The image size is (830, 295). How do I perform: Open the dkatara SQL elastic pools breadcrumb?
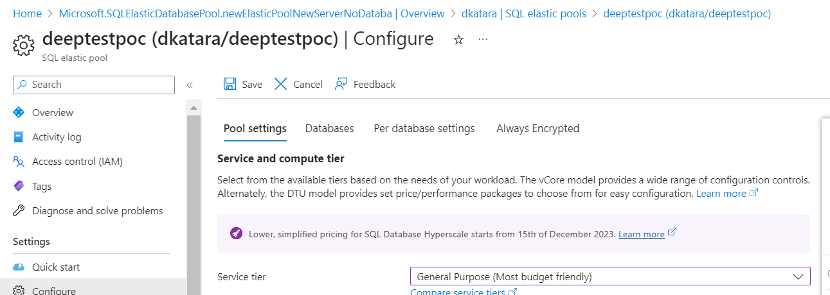(524, 13)
